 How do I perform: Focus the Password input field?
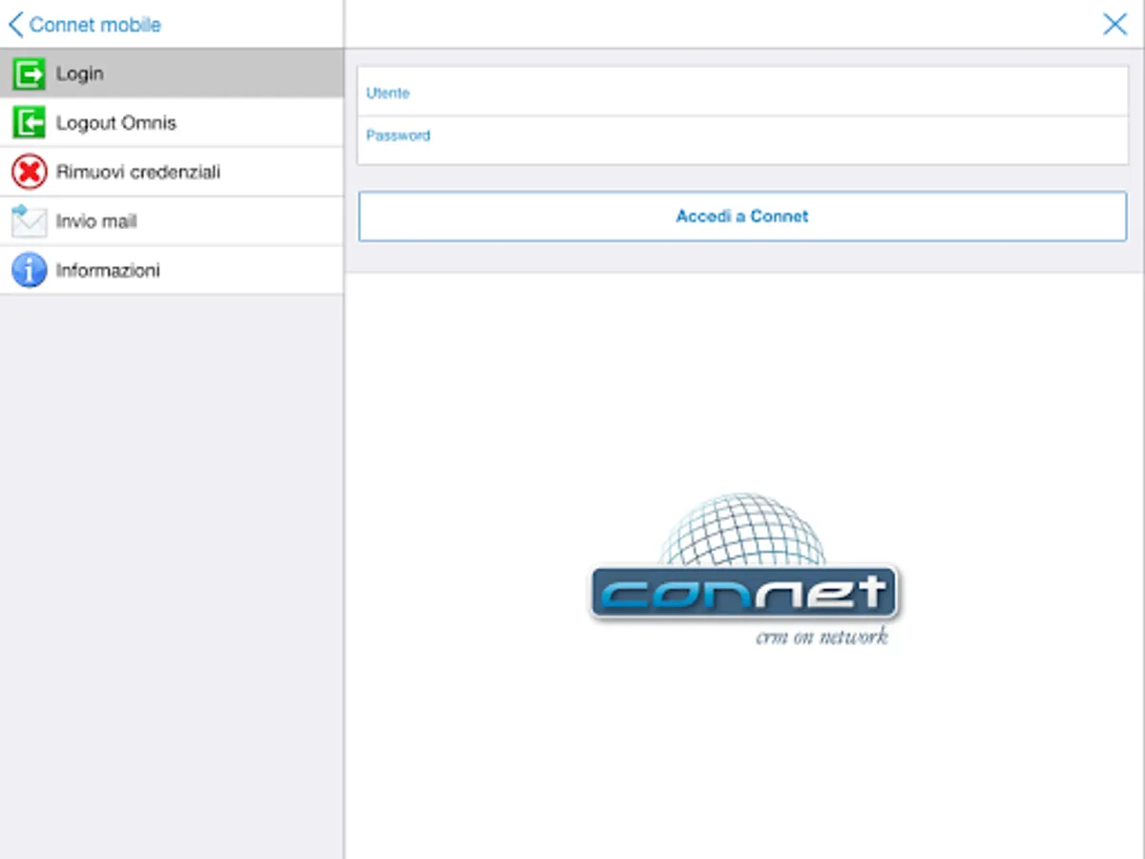pyautogui.click(x=742, y=139)
